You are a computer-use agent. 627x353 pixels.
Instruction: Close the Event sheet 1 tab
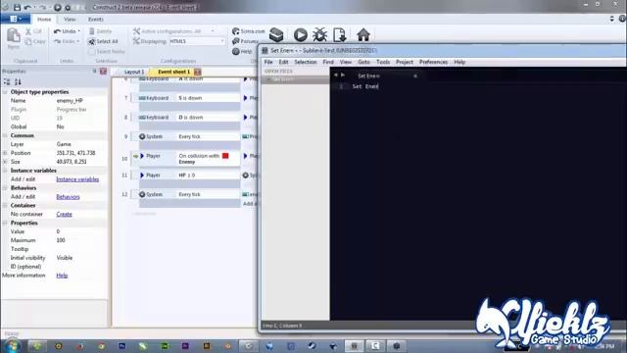click(198, 72)
